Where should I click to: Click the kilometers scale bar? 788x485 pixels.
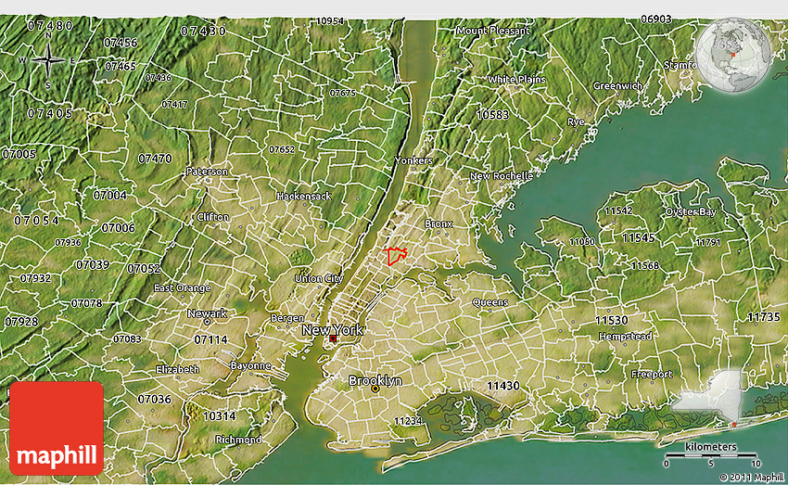pos(711,456)
